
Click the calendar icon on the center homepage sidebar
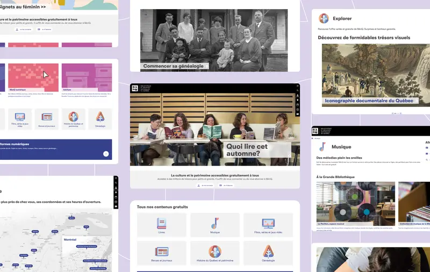coord(298,105)
